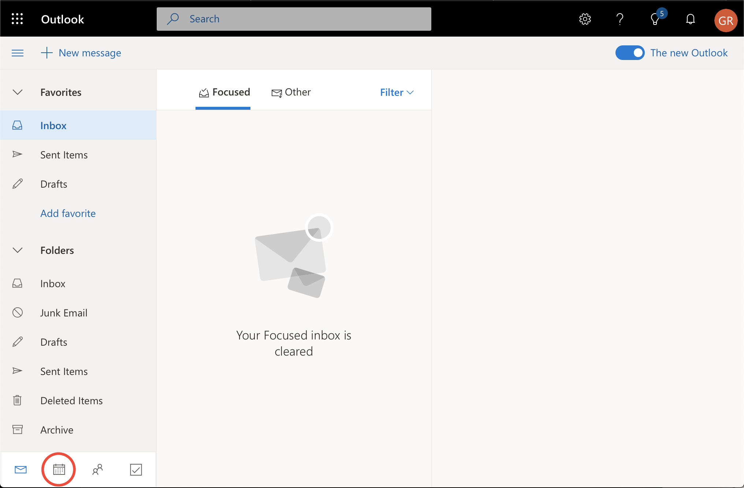Screen dimensions: 744x488
Task: Select the Focused tab
Action: (x=224, y=92)
